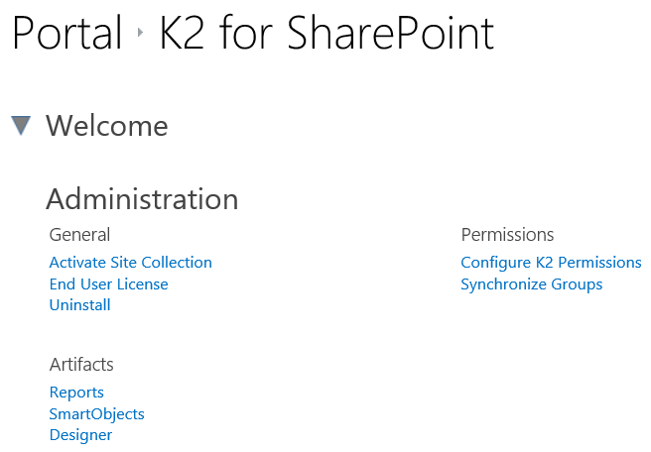Click the K2 for SharePoint page title
Screen dimensions: 651x452
[326, 35]
